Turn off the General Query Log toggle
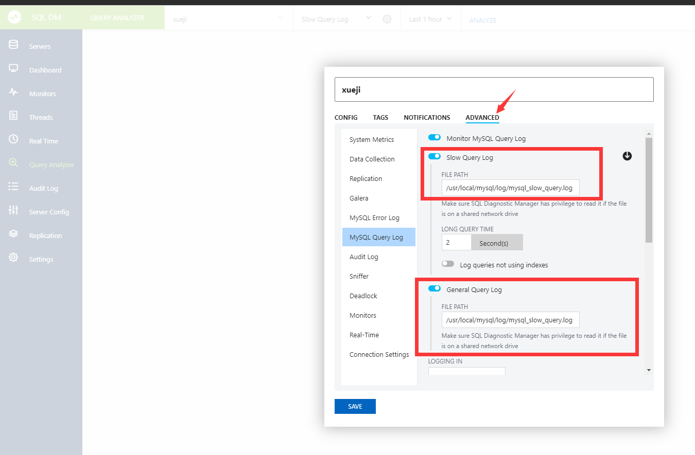 click(x=434, y=288)
